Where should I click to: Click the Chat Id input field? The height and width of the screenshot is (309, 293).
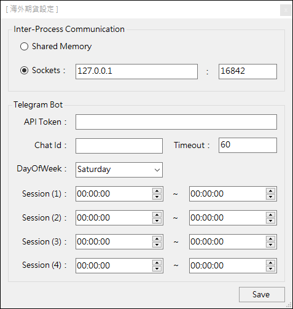[x=119, y=146]
